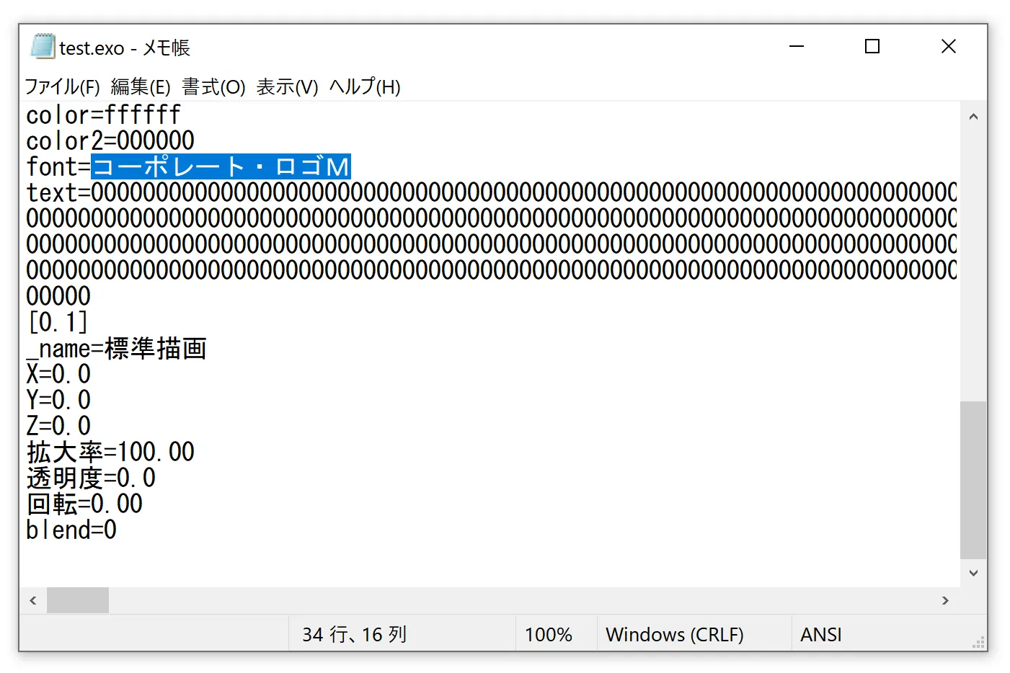Click the short line 00000

pos(58,296)
